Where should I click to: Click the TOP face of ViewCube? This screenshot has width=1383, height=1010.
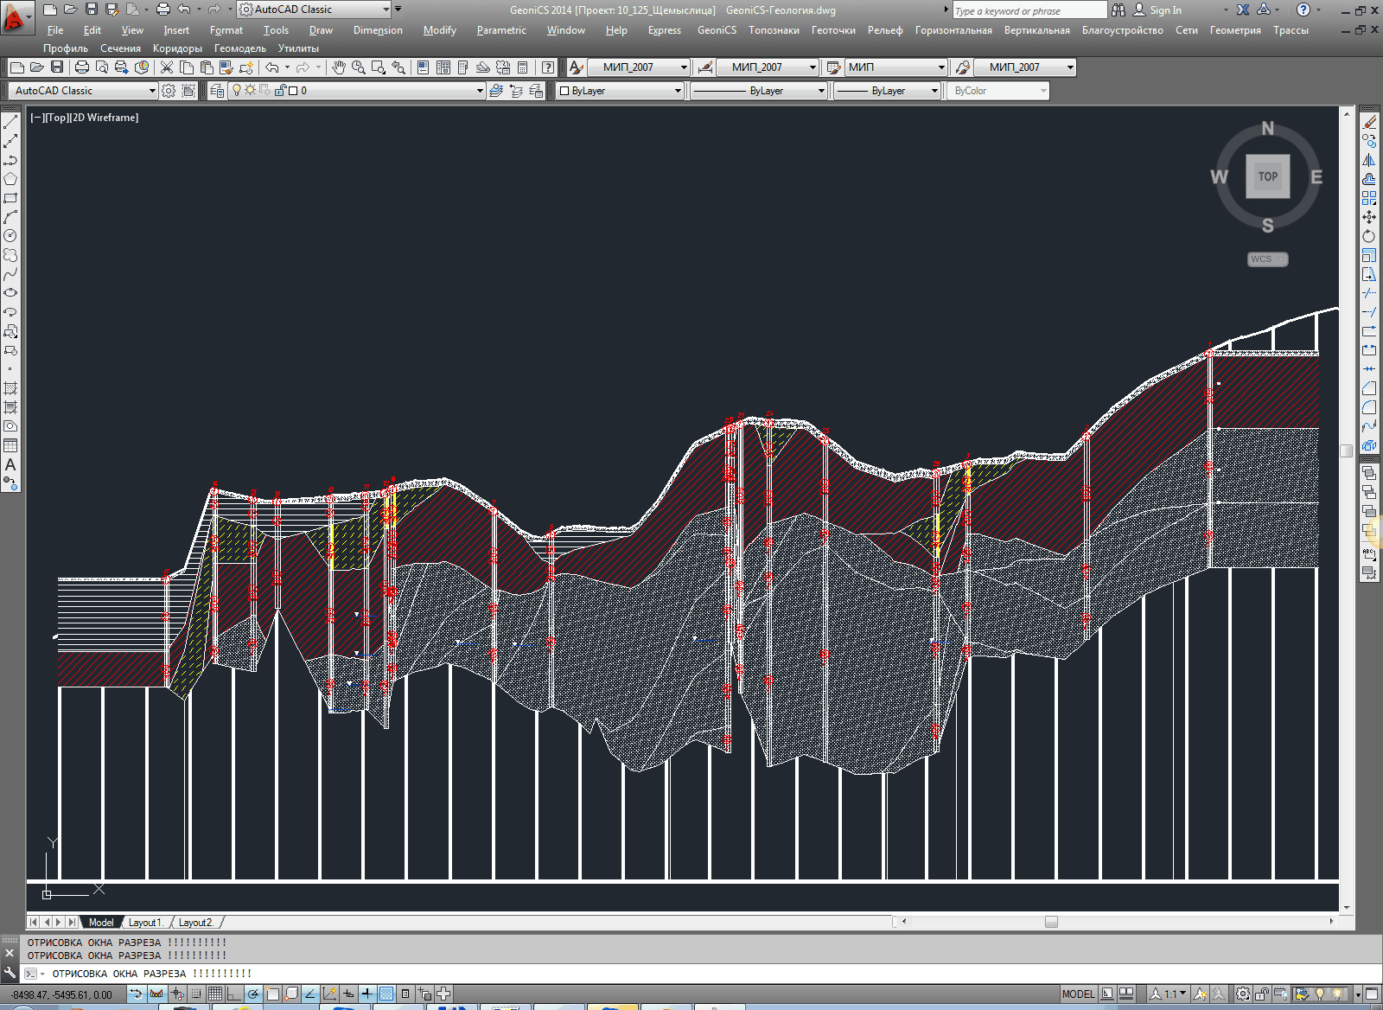point(1267,176)
